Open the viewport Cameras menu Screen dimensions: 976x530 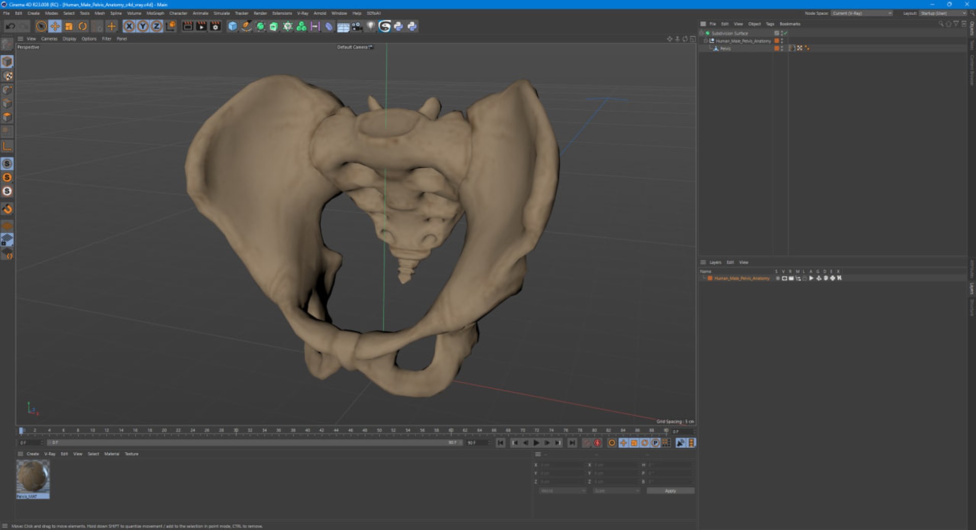click(x=49, y=39)
